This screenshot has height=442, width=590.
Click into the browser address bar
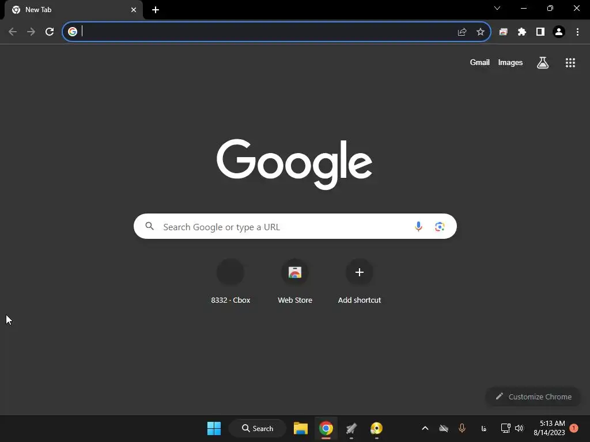coord(277,32)
